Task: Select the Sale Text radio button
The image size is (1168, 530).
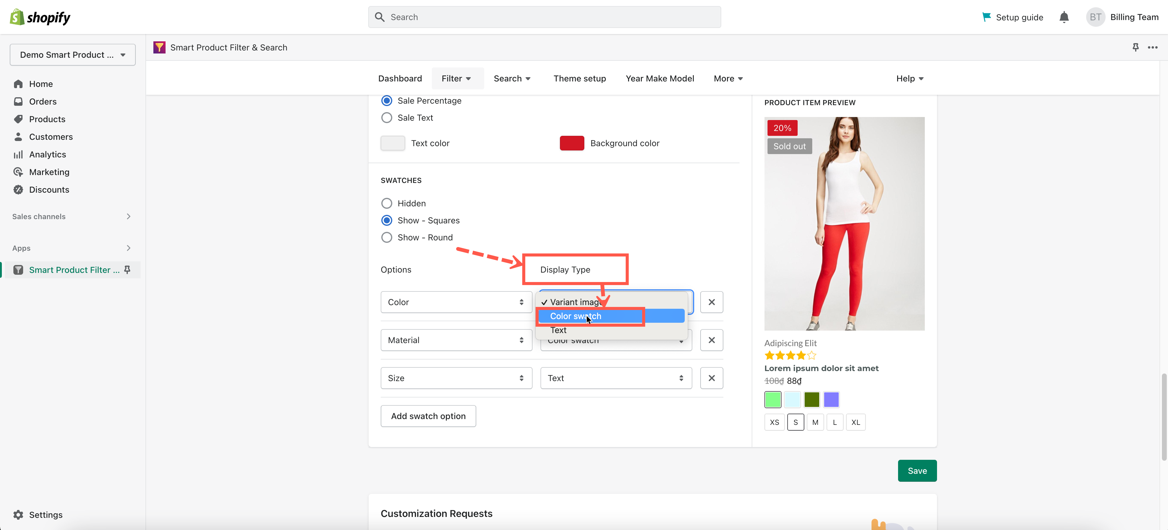Action: (x=387, y=117)
